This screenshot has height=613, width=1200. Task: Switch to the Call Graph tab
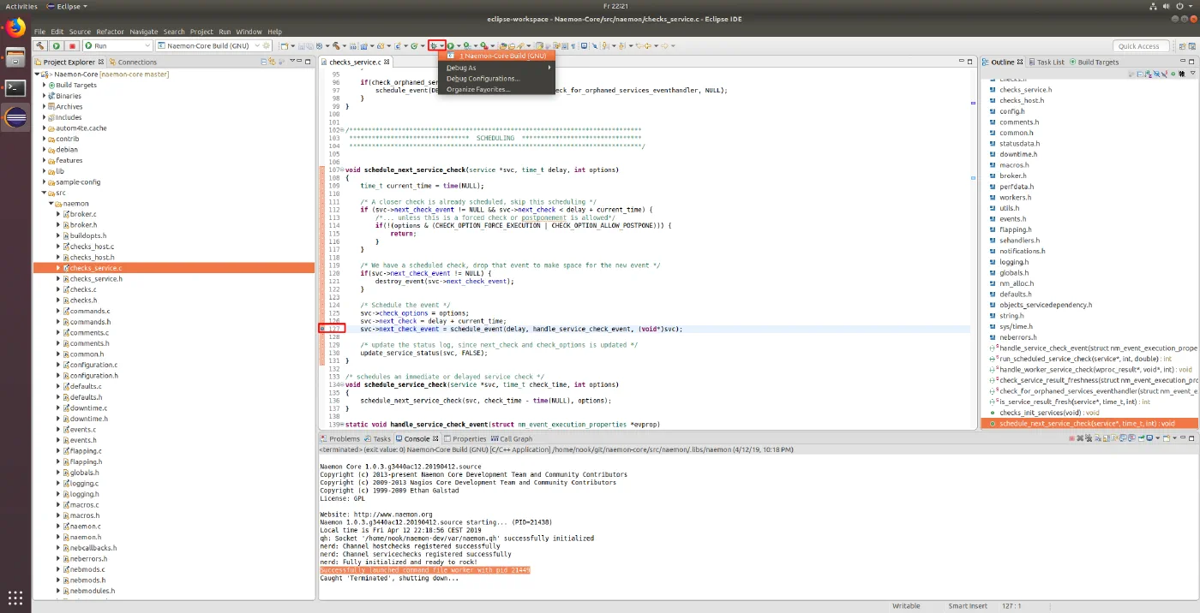[512, 438]
